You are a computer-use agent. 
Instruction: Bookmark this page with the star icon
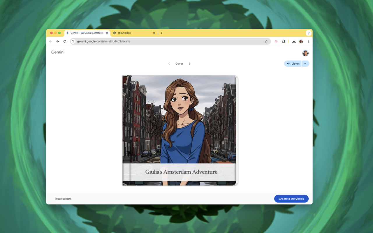[x=266, y=41]
